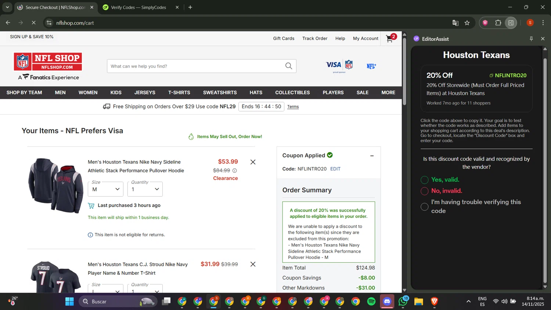Remove the Pullover Hoodie with its X icon

click(253, 162)
